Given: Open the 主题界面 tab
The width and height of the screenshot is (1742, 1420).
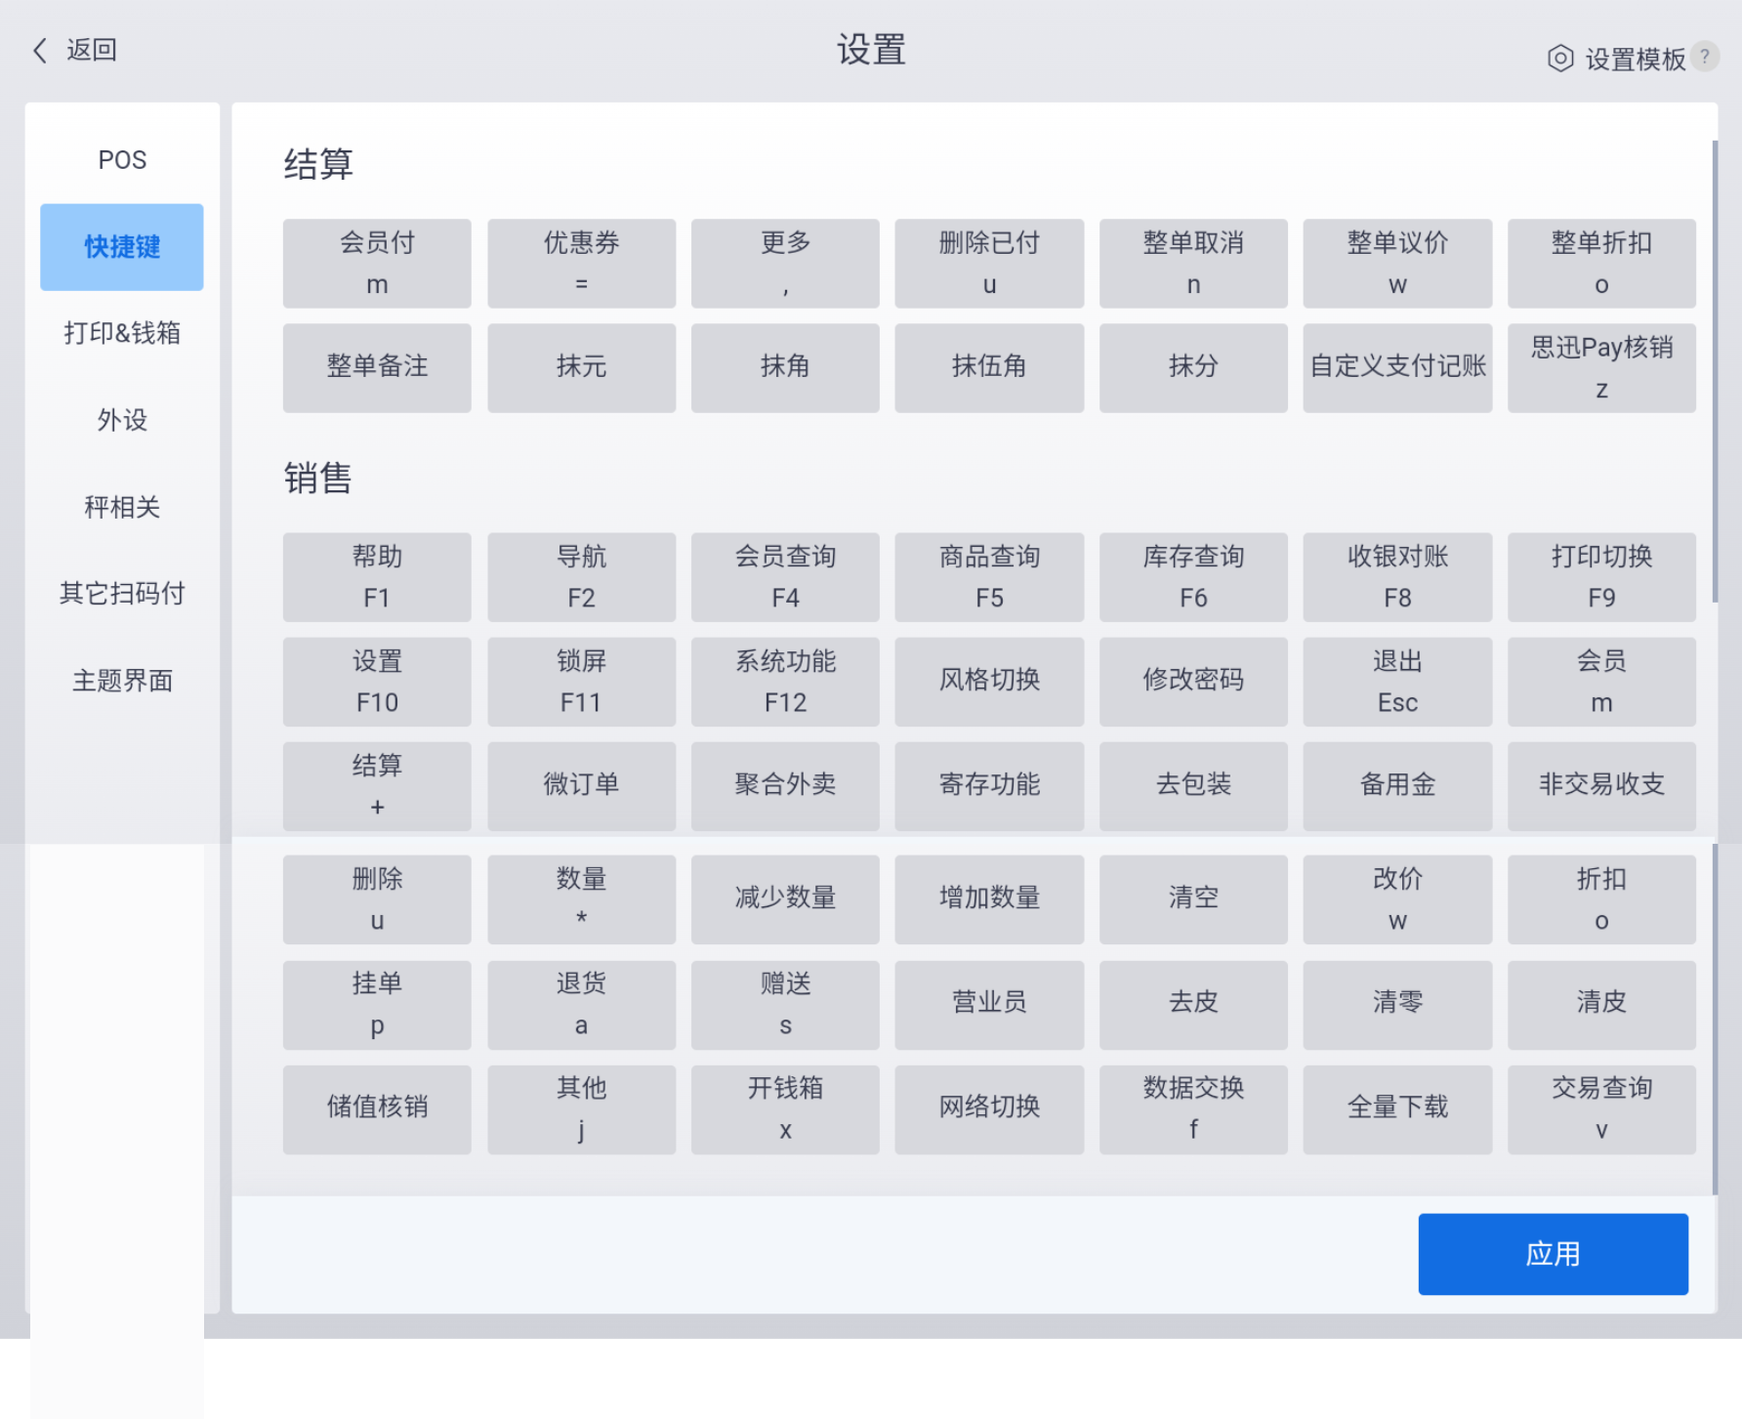Looking at the screenshot, I should click(122, 680).
